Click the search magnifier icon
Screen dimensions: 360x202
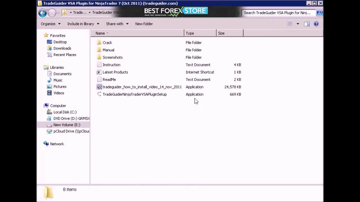click(x=319, y=13)
